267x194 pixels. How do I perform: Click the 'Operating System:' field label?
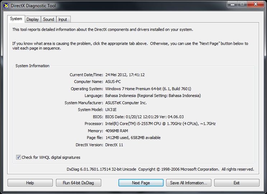(x=87, y=89)
